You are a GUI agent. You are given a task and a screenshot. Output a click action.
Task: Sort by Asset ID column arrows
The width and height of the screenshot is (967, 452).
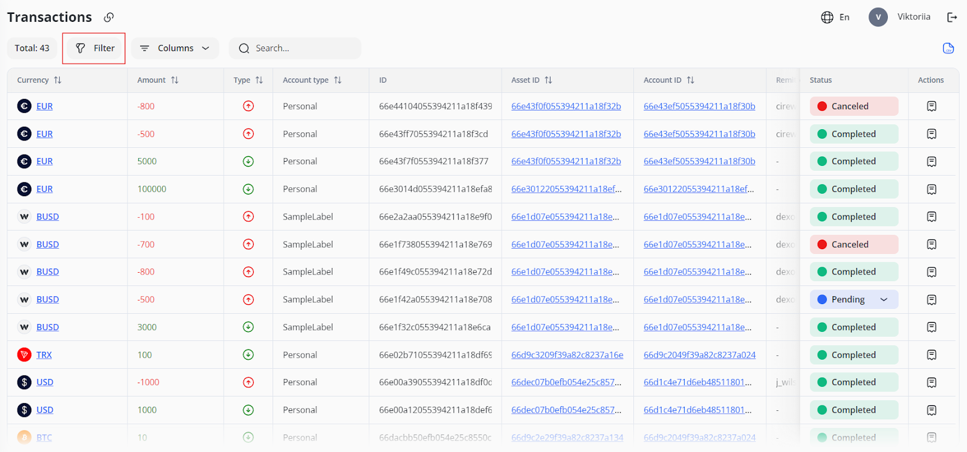click(x=548, y=80)
